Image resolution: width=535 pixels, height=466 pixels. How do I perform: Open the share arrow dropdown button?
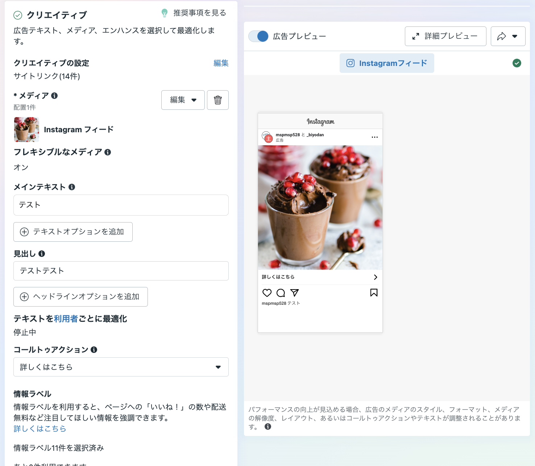coord(508,36)
